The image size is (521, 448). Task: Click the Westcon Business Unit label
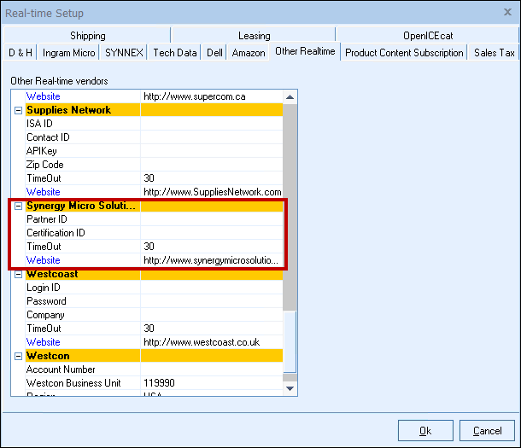[x=73, y=383]
